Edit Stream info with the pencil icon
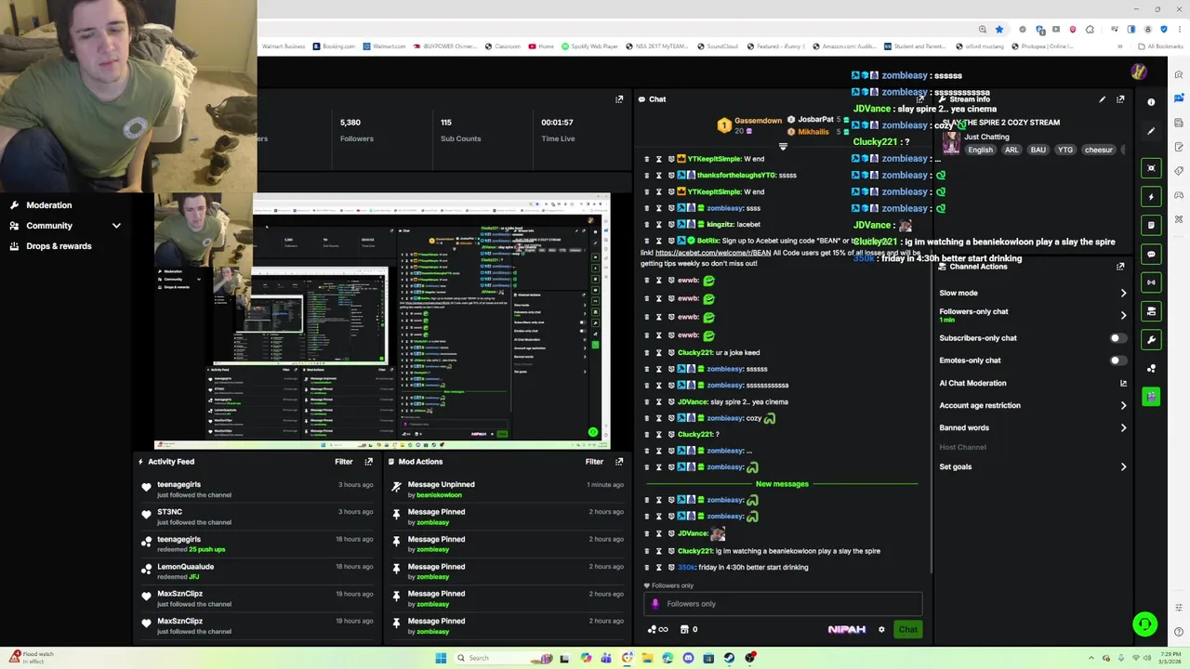 tap(1102, 99)
